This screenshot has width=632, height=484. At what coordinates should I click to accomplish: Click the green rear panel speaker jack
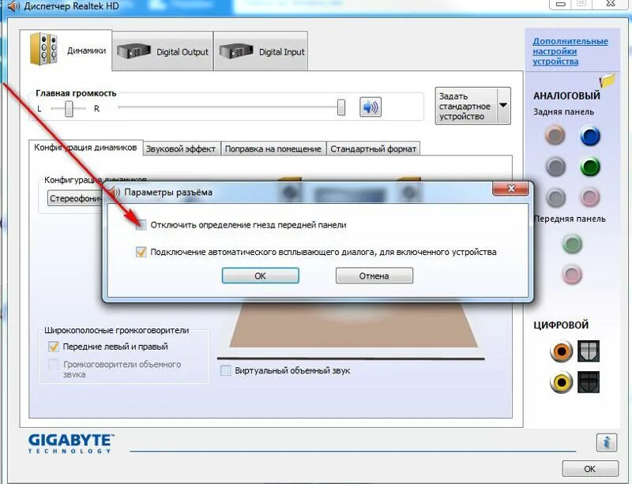[x=590, y=167]
